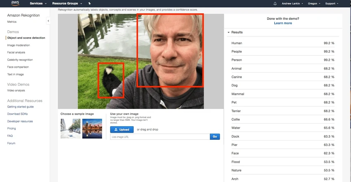
Task: Click the AWS logo home icon
Action: pos(15,3)
